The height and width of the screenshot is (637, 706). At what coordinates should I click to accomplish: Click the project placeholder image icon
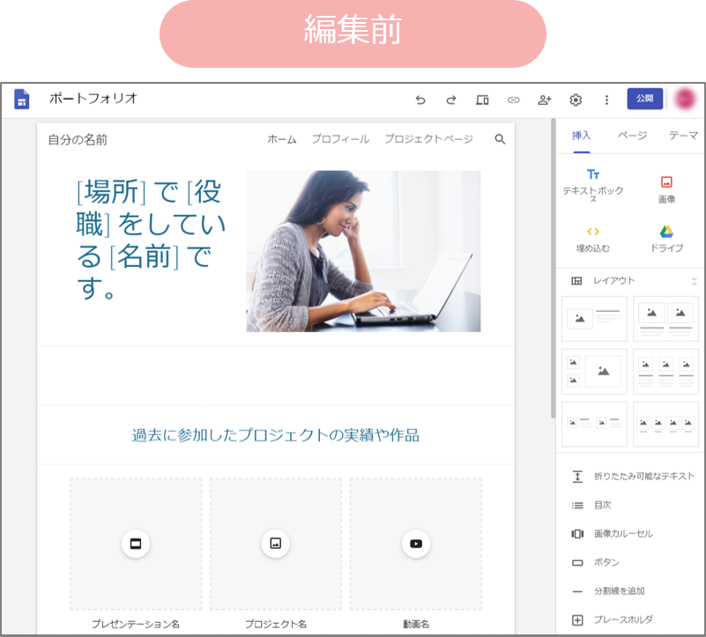click(276, 544)
